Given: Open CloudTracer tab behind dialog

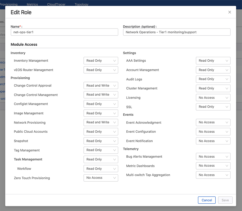Looking at the screenshot, I should pyautogui.click(x=56, y=4).
